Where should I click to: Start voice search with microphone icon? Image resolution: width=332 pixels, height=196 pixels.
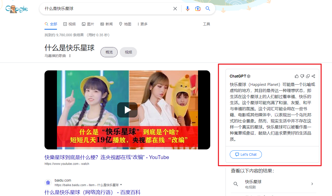(188, 9)
